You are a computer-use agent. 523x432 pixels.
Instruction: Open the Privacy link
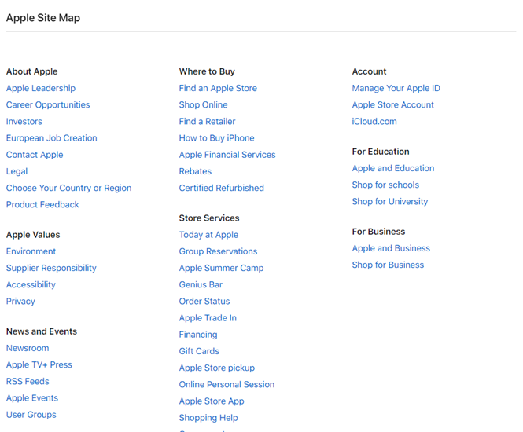tap(20, 302)
